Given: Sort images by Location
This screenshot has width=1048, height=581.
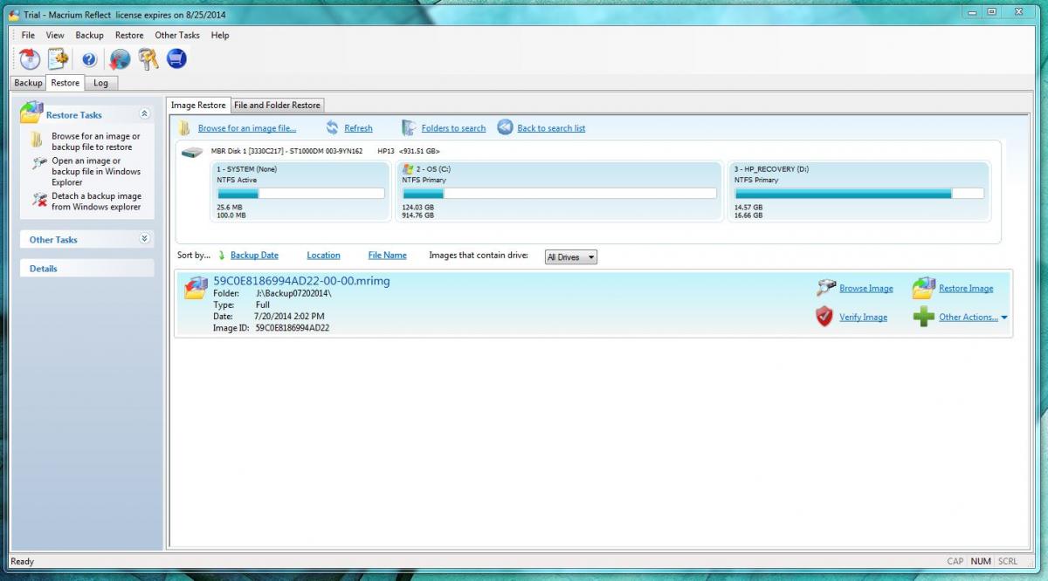Looking at the screenshot, I should (323, 256).
